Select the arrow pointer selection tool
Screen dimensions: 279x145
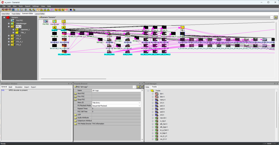pyautogui.click(x=38, y=10)
